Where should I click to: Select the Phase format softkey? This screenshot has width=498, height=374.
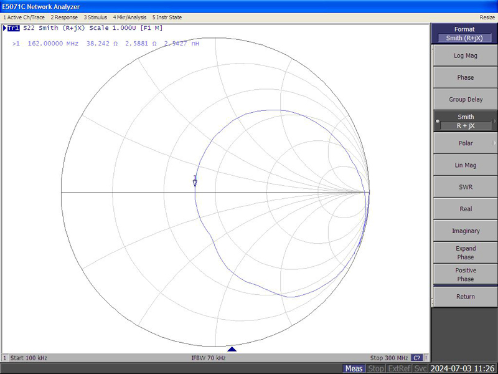coord(465,77)
